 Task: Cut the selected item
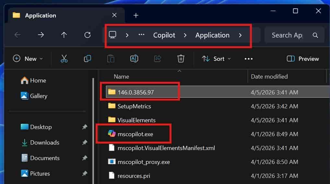click(x=64, y=59)
